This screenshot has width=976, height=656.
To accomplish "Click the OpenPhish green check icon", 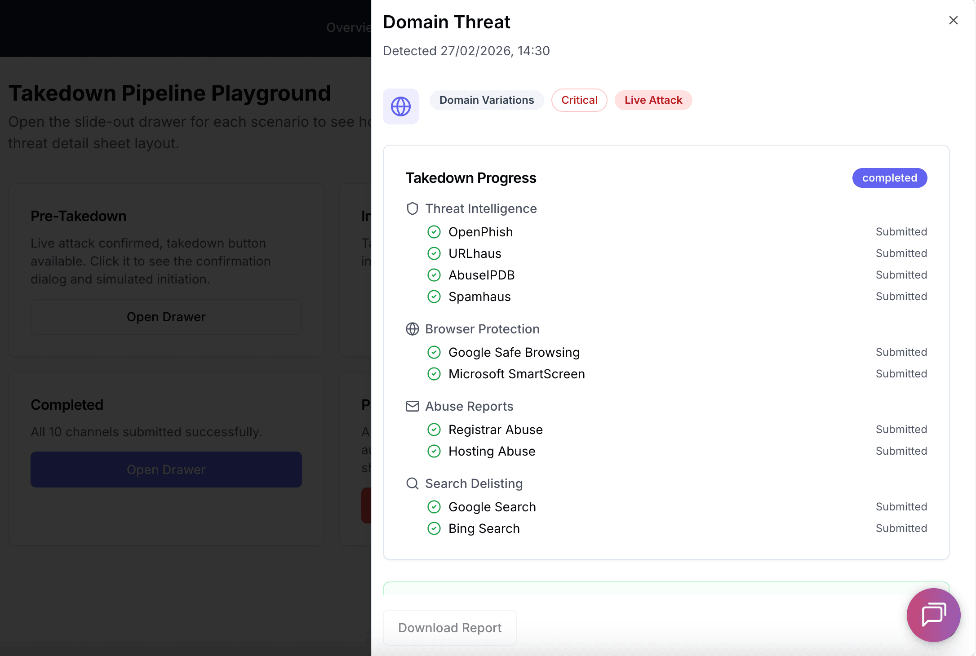I will (434, 232).
